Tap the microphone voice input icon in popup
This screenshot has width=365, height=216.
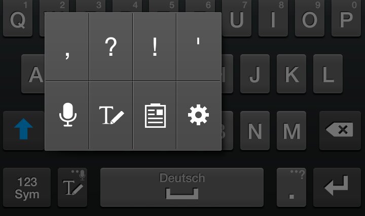click(x=67, y=116)
